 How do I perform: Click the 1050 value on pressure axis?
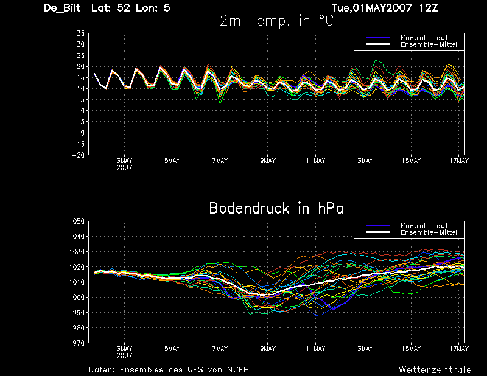pyautogui.click(x=77, y=221)
